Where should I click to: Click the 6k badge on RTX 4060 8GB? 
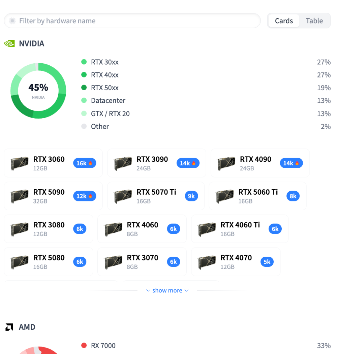tap(174, 229)
